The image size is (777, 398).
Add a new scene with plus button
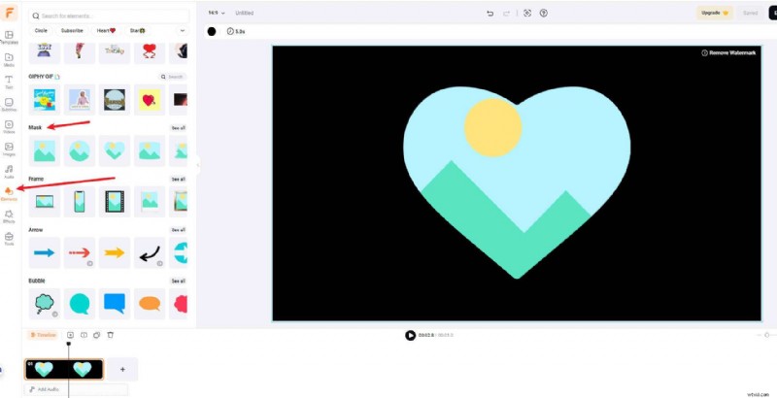(122, 369)
